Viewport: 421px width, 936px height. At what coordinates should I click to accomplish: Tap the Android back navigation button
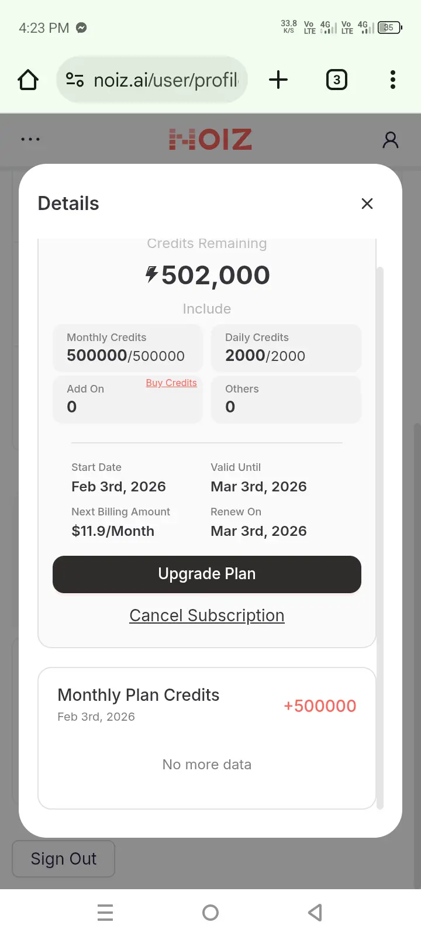pyautogui.click(x=315, y=913)
